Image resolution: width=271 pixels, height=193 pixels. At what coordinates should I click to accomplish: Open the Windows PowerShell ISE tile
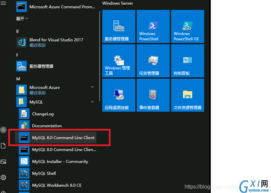[x=188, y=26]
